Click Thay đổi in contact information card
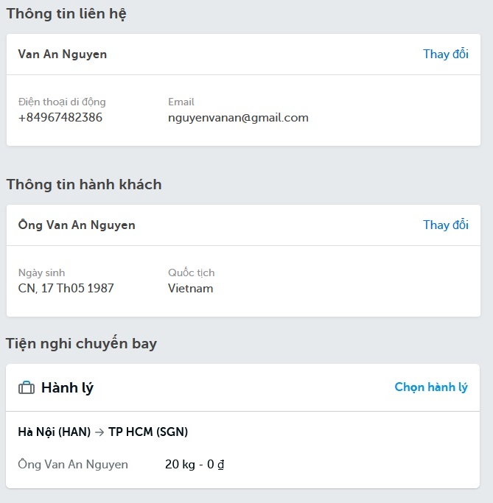 (445, 54)
